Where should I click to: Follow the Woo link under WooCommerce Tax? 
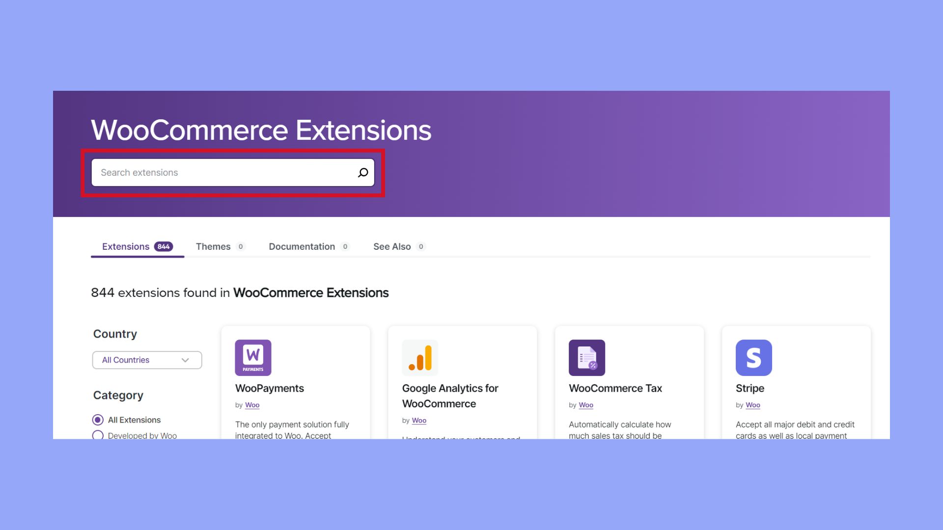coord(586,405)
